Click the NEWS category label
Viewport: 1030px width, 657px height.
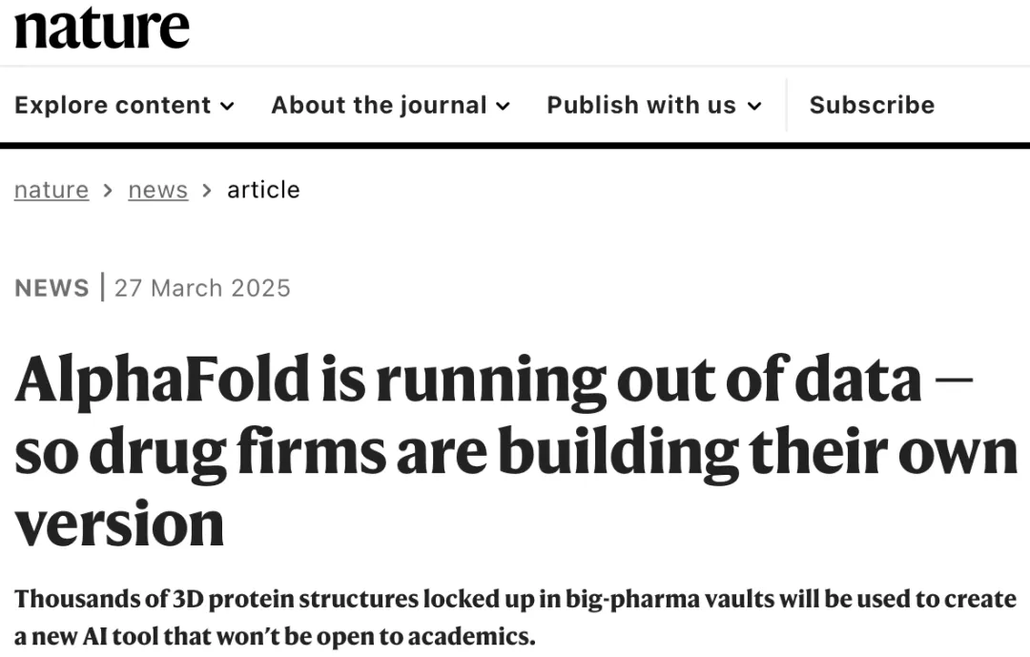51,288
